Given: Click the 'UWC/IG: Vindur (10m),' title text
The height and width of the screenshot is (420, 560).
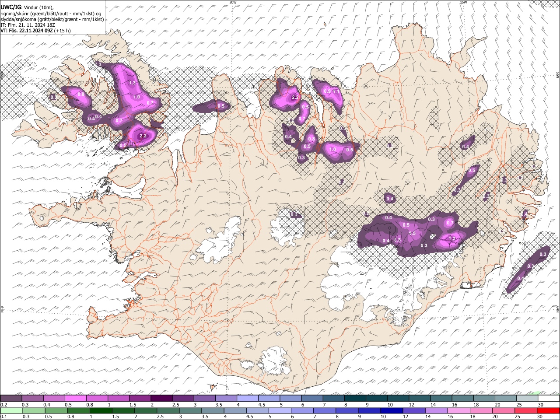Looking at the screenshot, I should 27,7.
